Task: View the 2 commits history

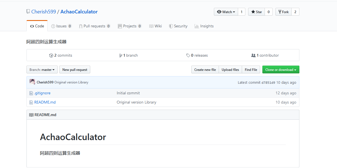Action: (x=61, y=55)
